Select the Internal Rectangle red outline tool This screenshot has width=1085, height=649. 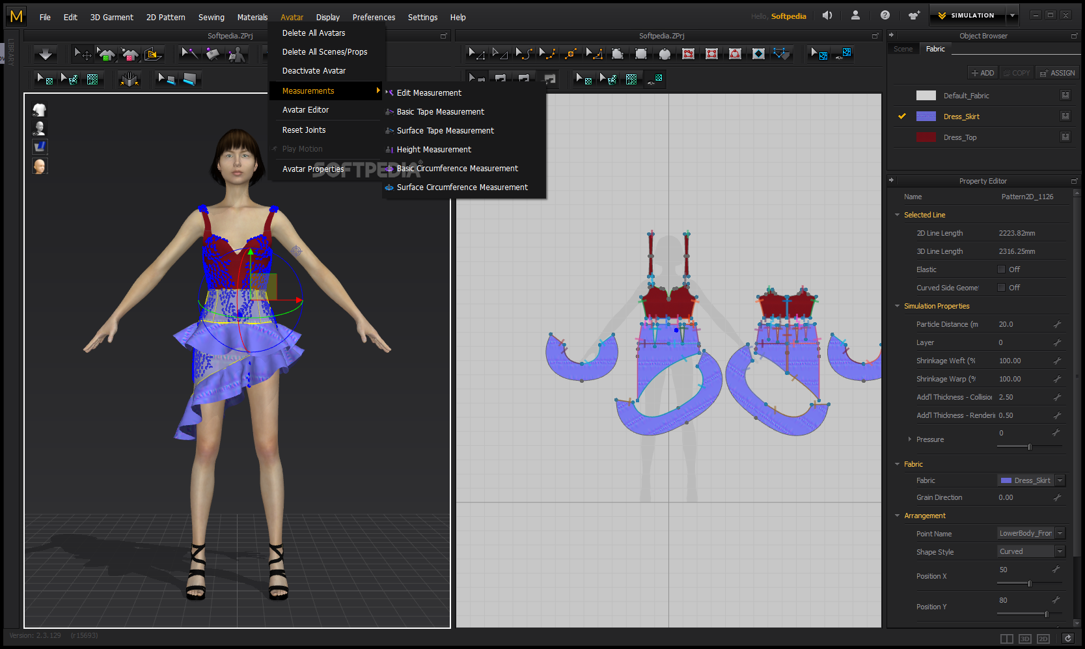point(711,53)
